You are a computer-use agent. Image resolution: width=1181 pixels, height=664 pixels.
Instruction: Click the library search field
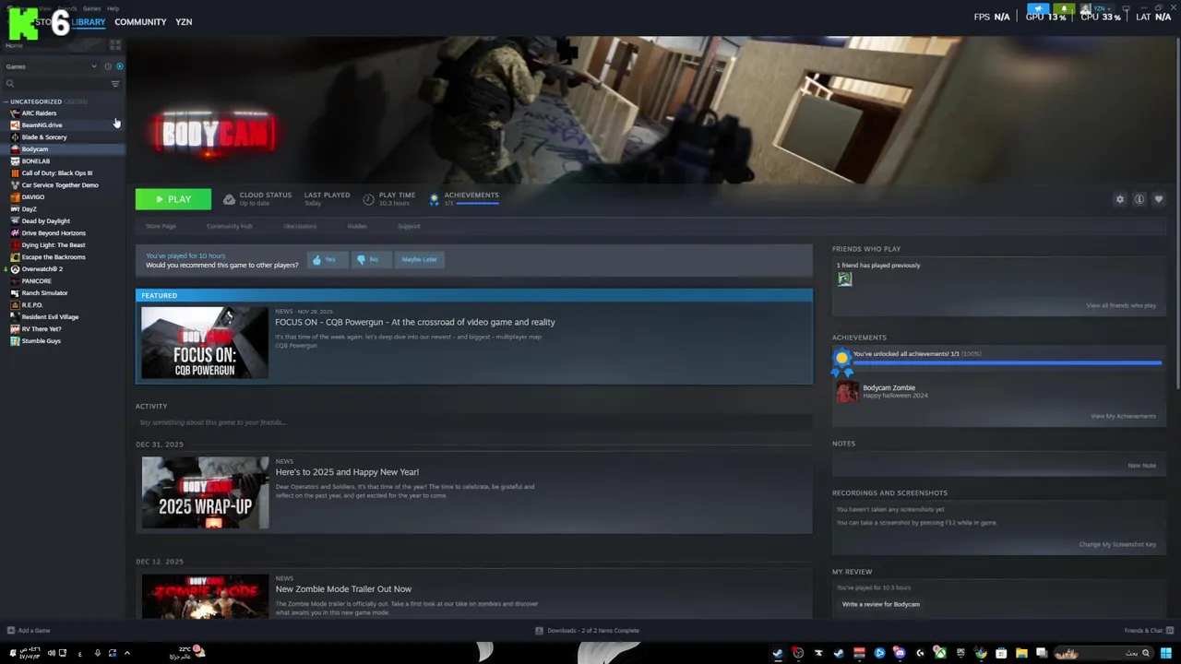tap(55, 84)
